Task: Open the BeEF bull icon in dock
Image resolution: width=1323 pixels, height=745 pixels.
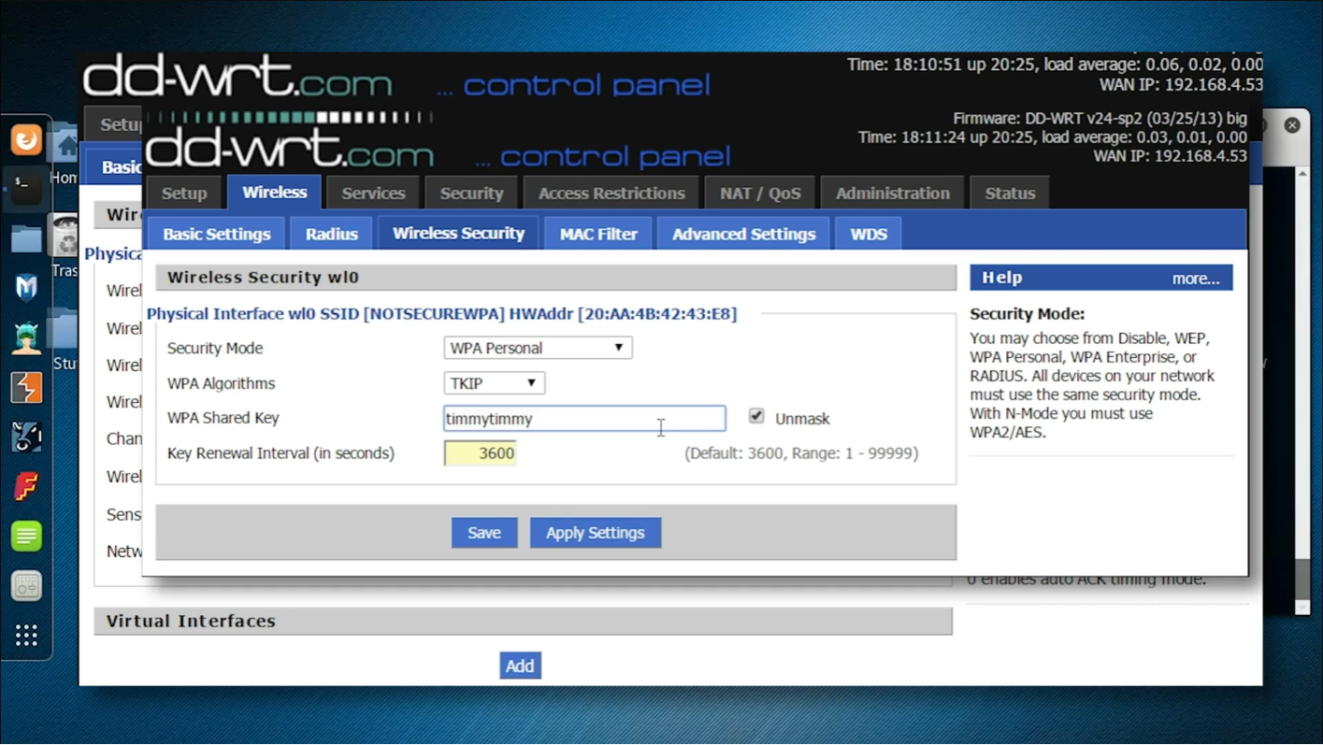Action: click(26, 437)
